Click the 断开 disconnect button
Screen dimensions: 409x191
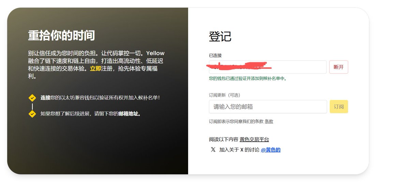pyautogui.click(x=338, y=67)
